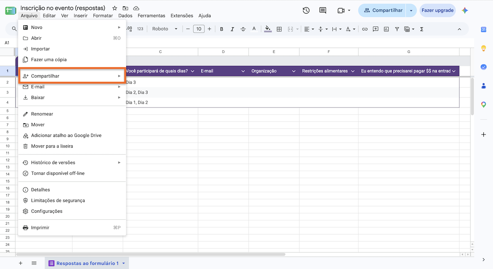This screenshot has width=493, height=269.
Task: Open the E-mail column filter dropdown
Action: tap(243, 71)
